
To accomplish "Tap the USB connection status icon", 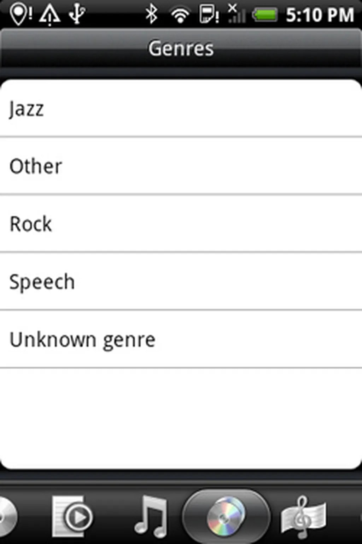I will point(77,14).
